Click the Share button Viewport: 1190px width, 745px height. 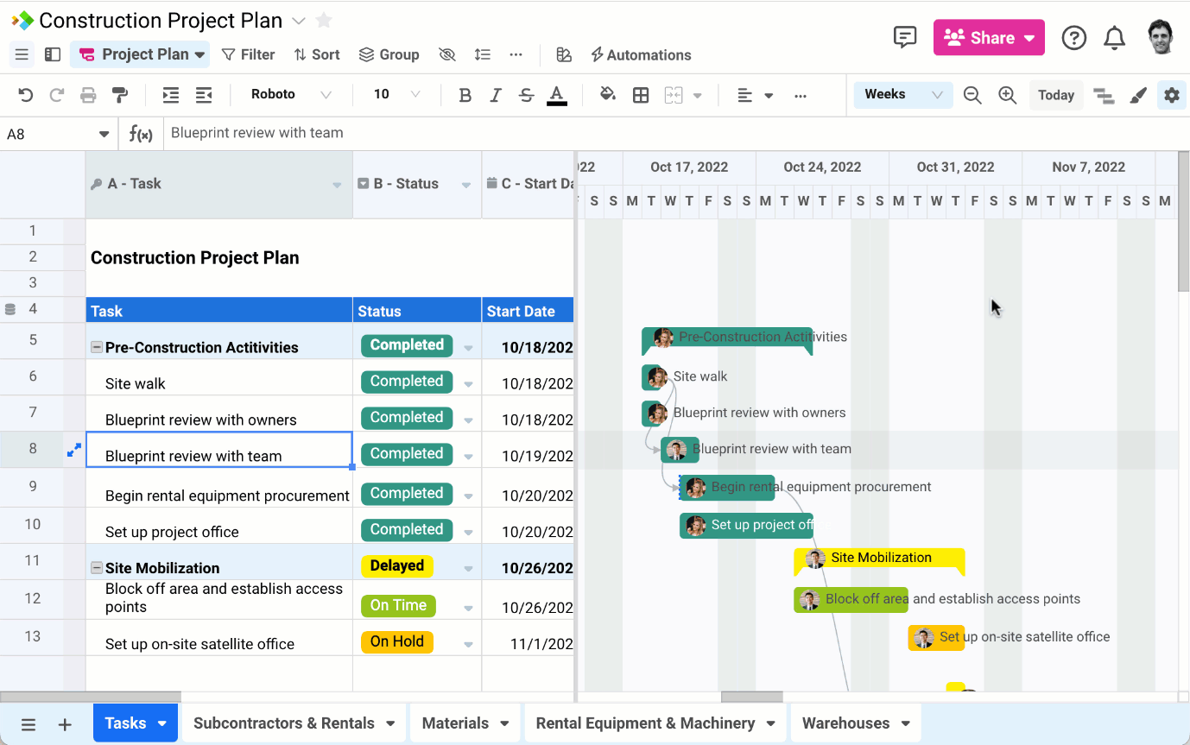(x=988, y=37)
